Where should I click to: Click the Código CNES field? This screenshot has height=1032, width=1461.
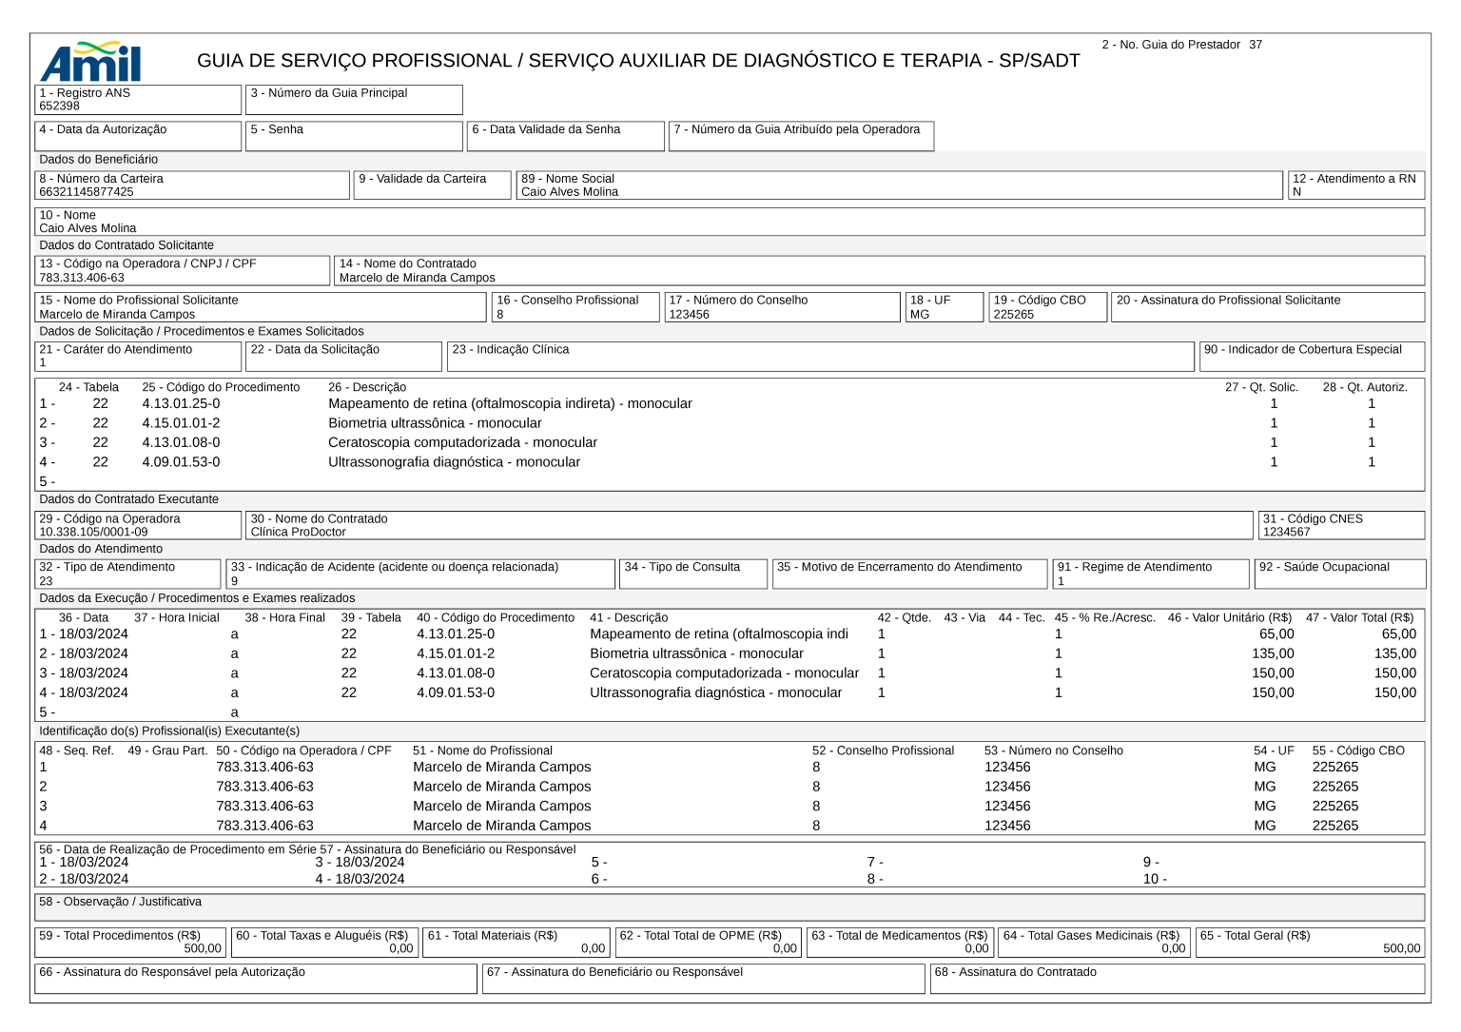coord(1341,525)
